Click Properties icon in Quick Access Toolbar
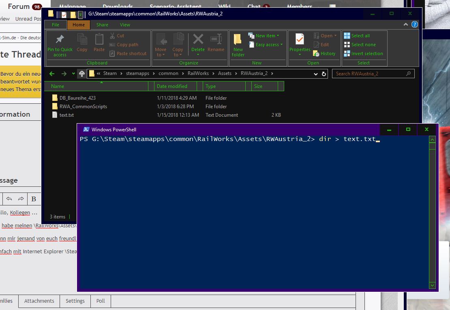Screen dimensions: 450x310 tap(64, 15)
